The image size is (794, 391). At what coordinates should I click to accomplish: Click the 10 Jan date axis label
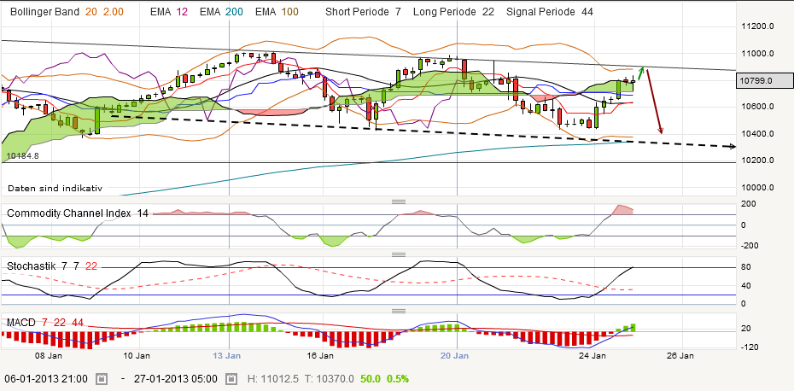tap(137, 355)
